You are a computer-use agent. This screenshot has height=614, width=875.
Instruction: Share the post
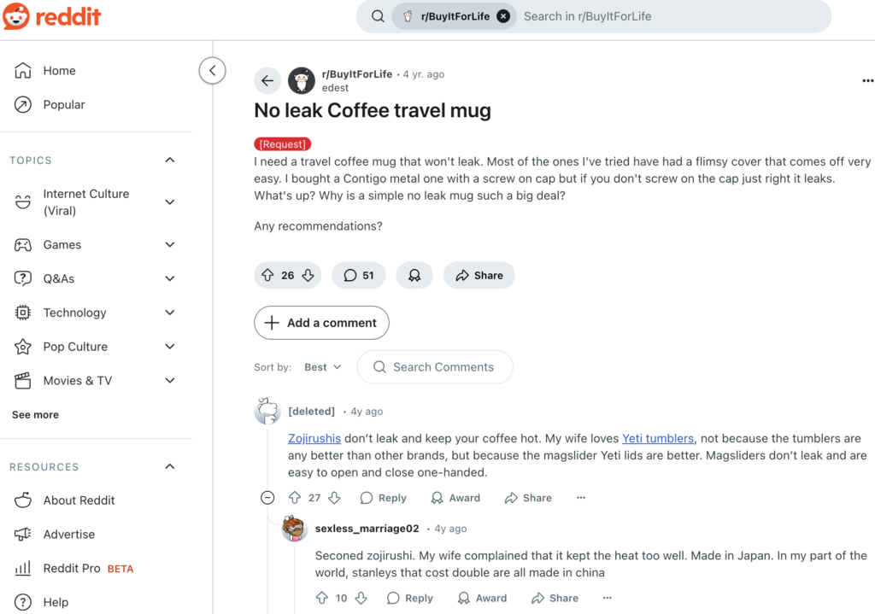click(x=479, y=276)
